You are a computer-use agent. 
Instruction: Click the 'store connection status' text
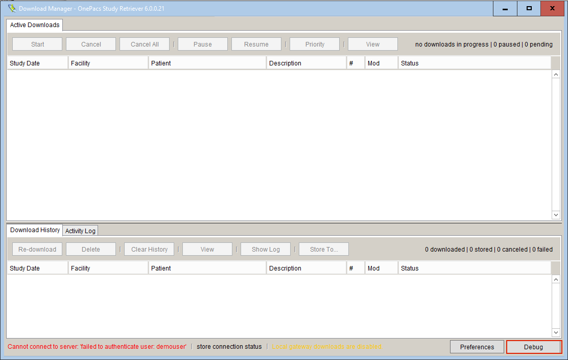229,347
